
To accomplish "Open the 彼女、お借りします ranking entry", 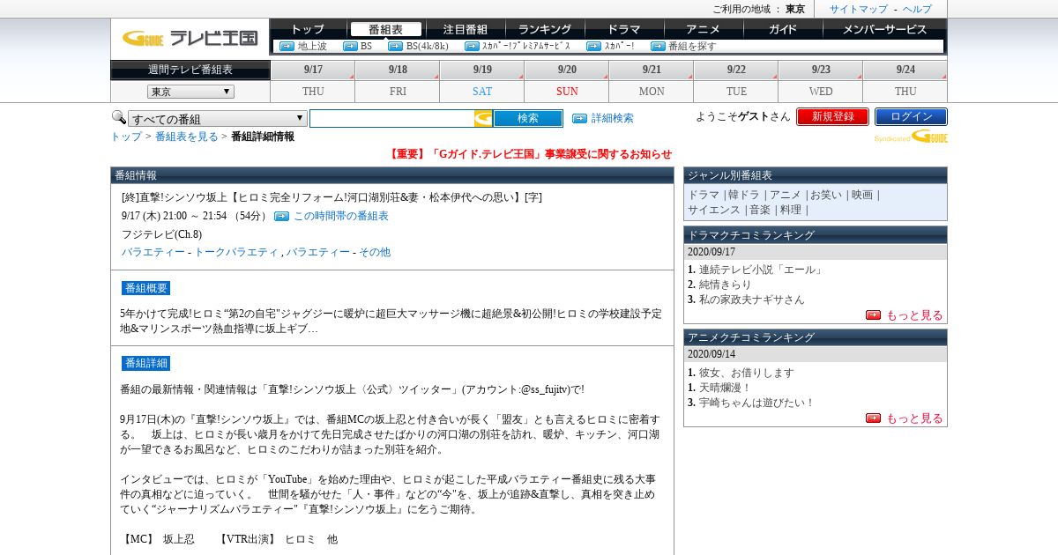I will tap(746, 373).
